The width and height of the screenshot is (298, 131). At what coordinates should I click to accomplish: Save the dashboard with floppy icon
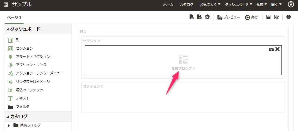coord(268,17)
